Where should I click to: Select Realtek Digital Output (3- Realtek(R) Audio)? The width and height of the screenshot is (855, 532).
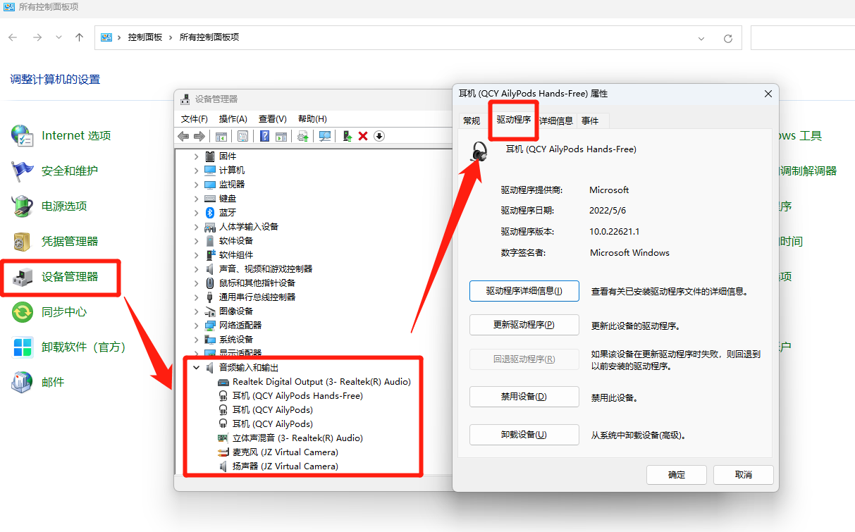point(321,381)
